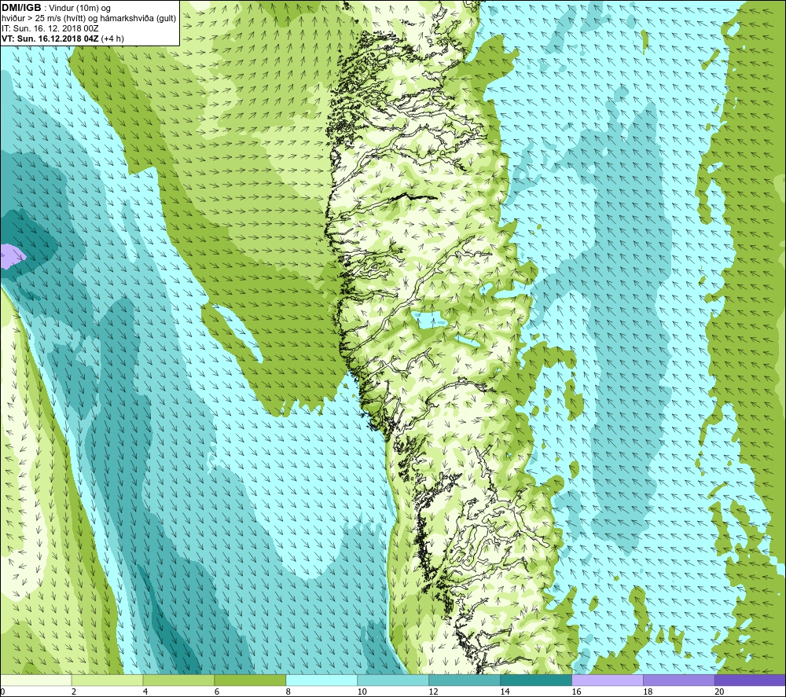Click the 8–10 m/s pale cyan legend swatch
786x697 pixels.
tap(321, 680)
